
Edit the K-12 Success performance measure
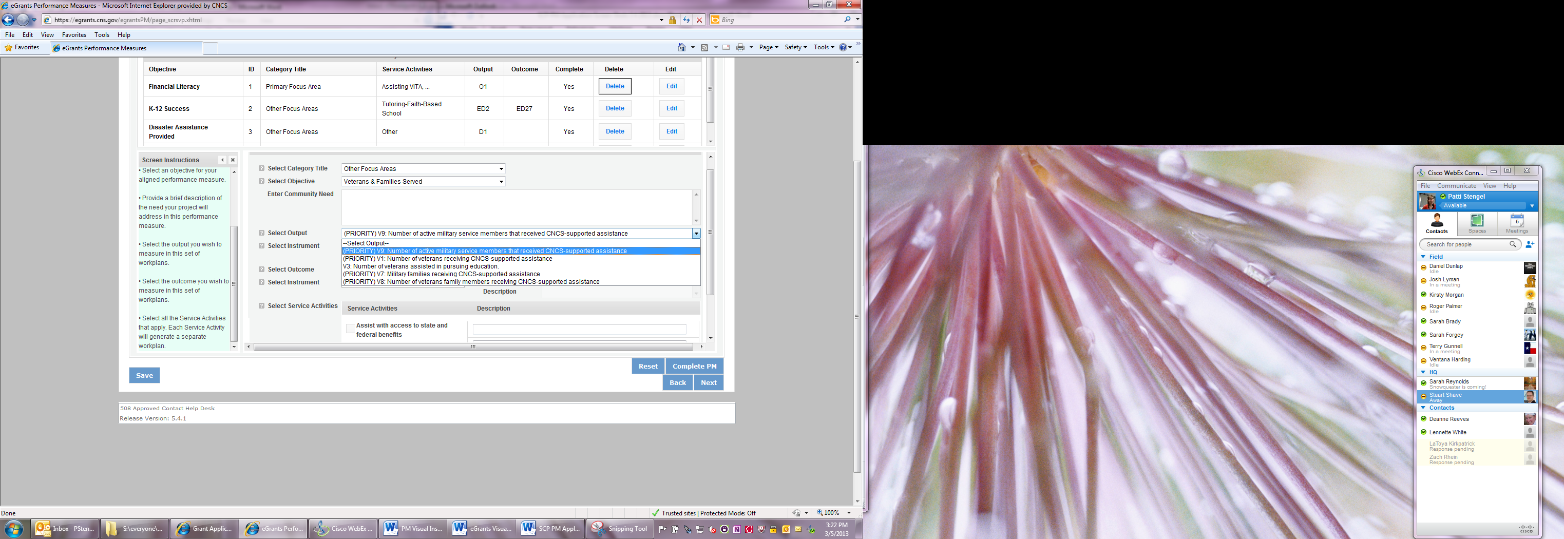tap(672, 109)
